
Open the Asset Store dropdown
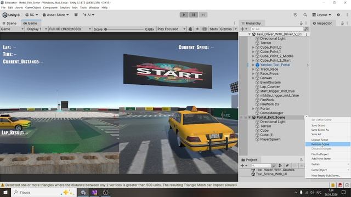(x=56, y=15)
